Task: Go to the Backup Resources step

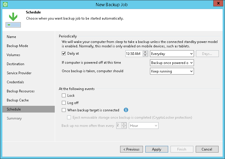Action: 21,91
